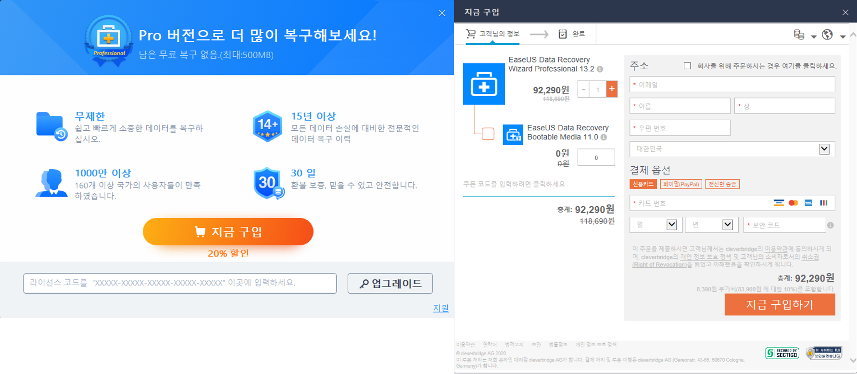Select the 전신환 송금 payment tab
Image resolution: width=857 pixels, height=374 pixels.
click(722, 184)
